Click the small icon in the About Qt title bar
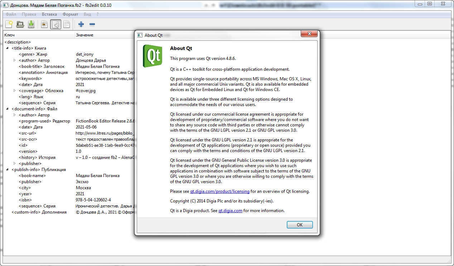 coord(140,35)
